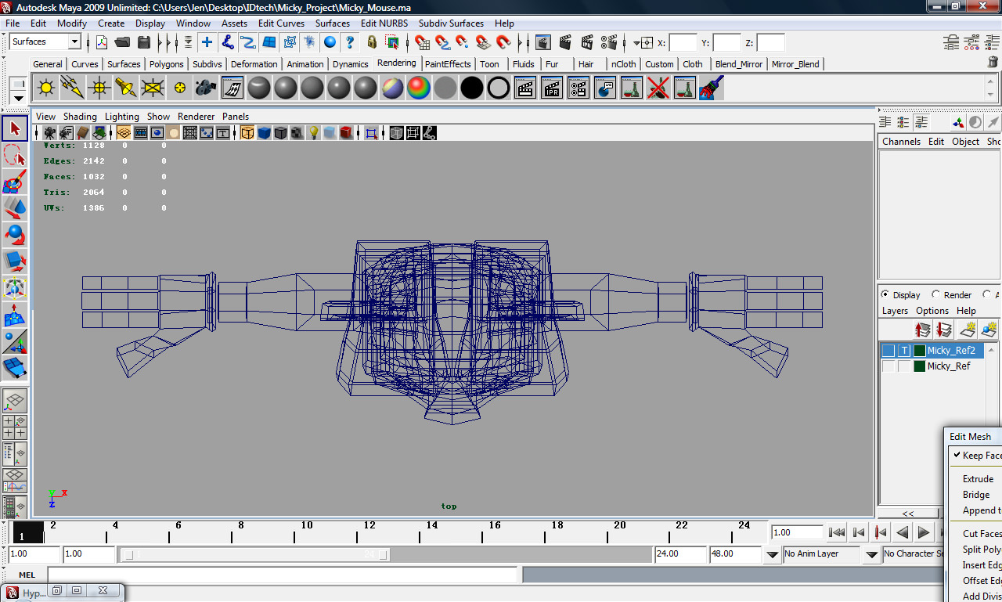Launch the 3D Paint brush shelf tool

click(x=712, y=88)
